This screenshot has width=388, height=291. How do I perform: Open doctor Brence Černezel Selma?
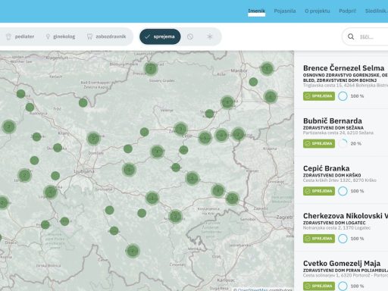(343, 68)
